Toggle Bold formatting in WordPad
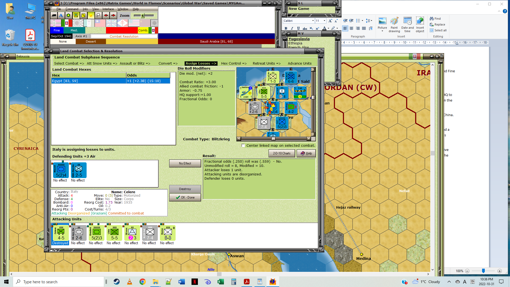This screenshot has height=287, width=510. (x=286, y=28)
